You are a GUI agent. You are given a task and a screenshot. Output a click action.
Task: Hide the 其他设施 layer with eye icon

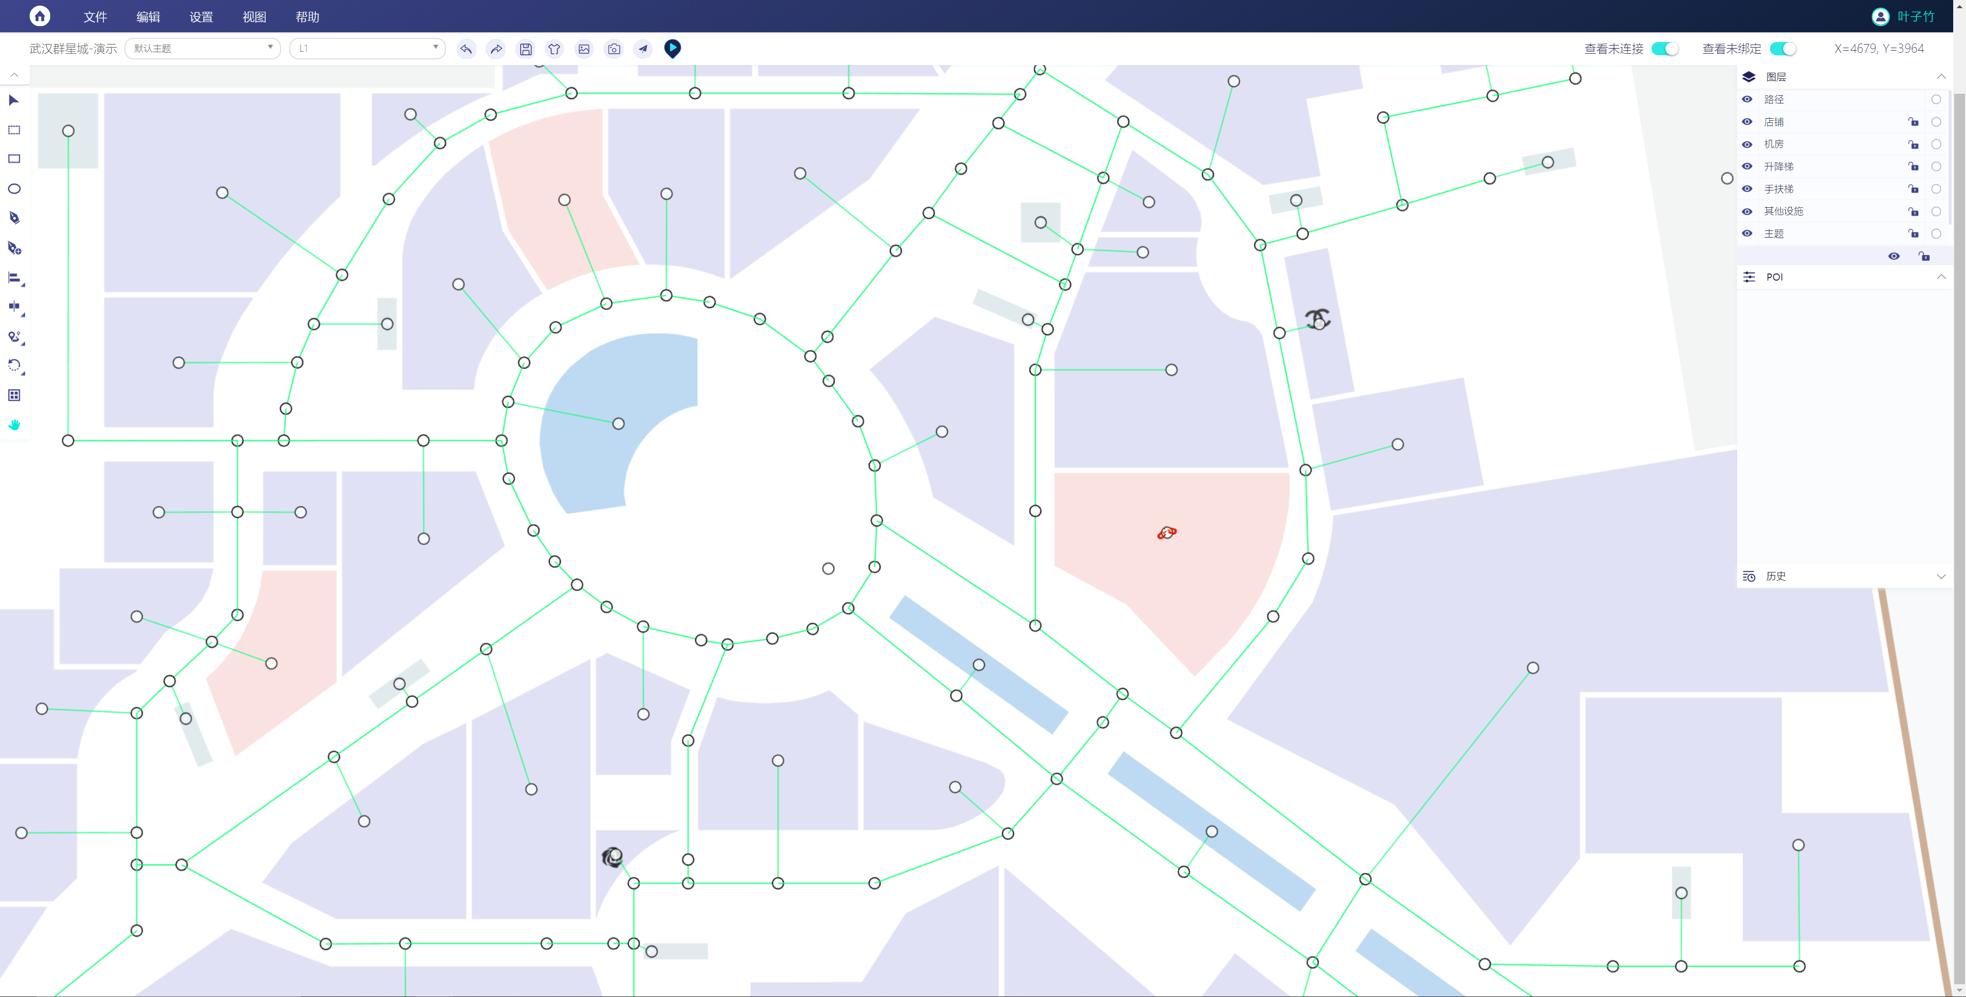pyautogui.click(x=1747, y=211)
